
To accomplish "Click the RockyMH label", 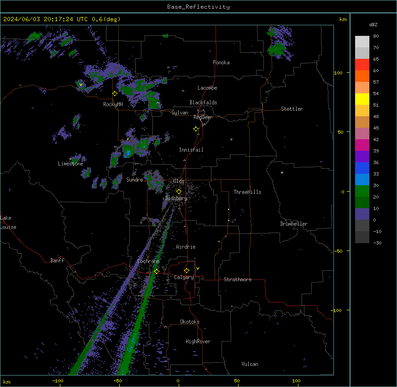I will coord(113,104).
